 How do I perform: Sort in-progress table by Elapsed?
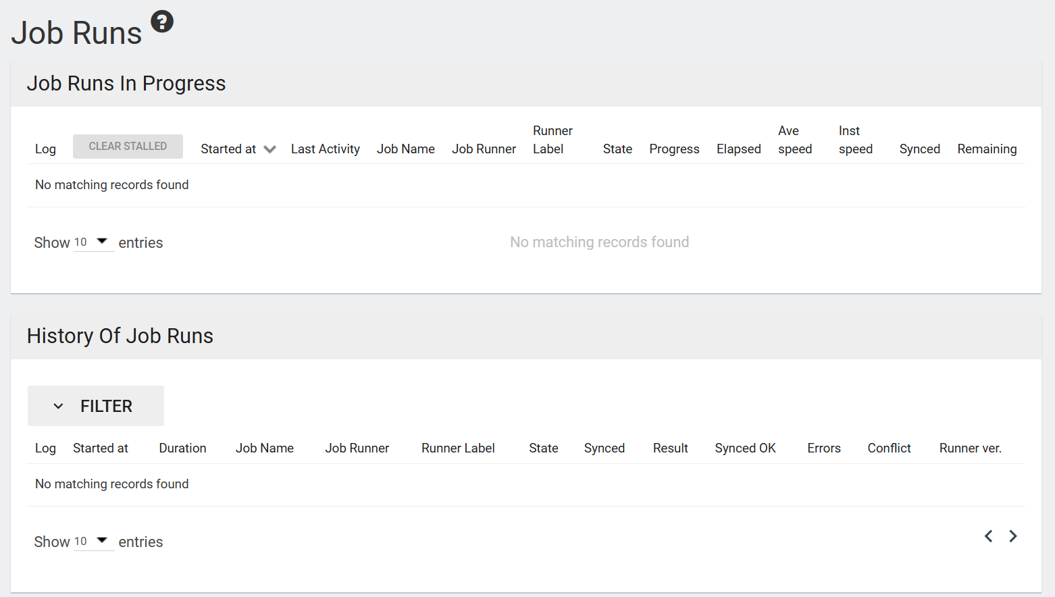click(x=738, y=149)
